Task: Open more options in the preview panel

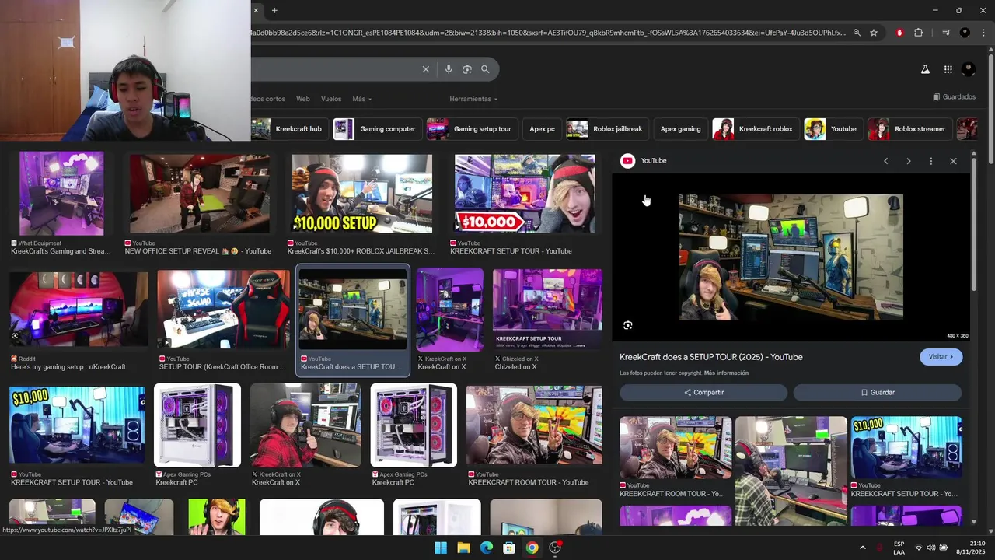Action: (x=930, y=161)
